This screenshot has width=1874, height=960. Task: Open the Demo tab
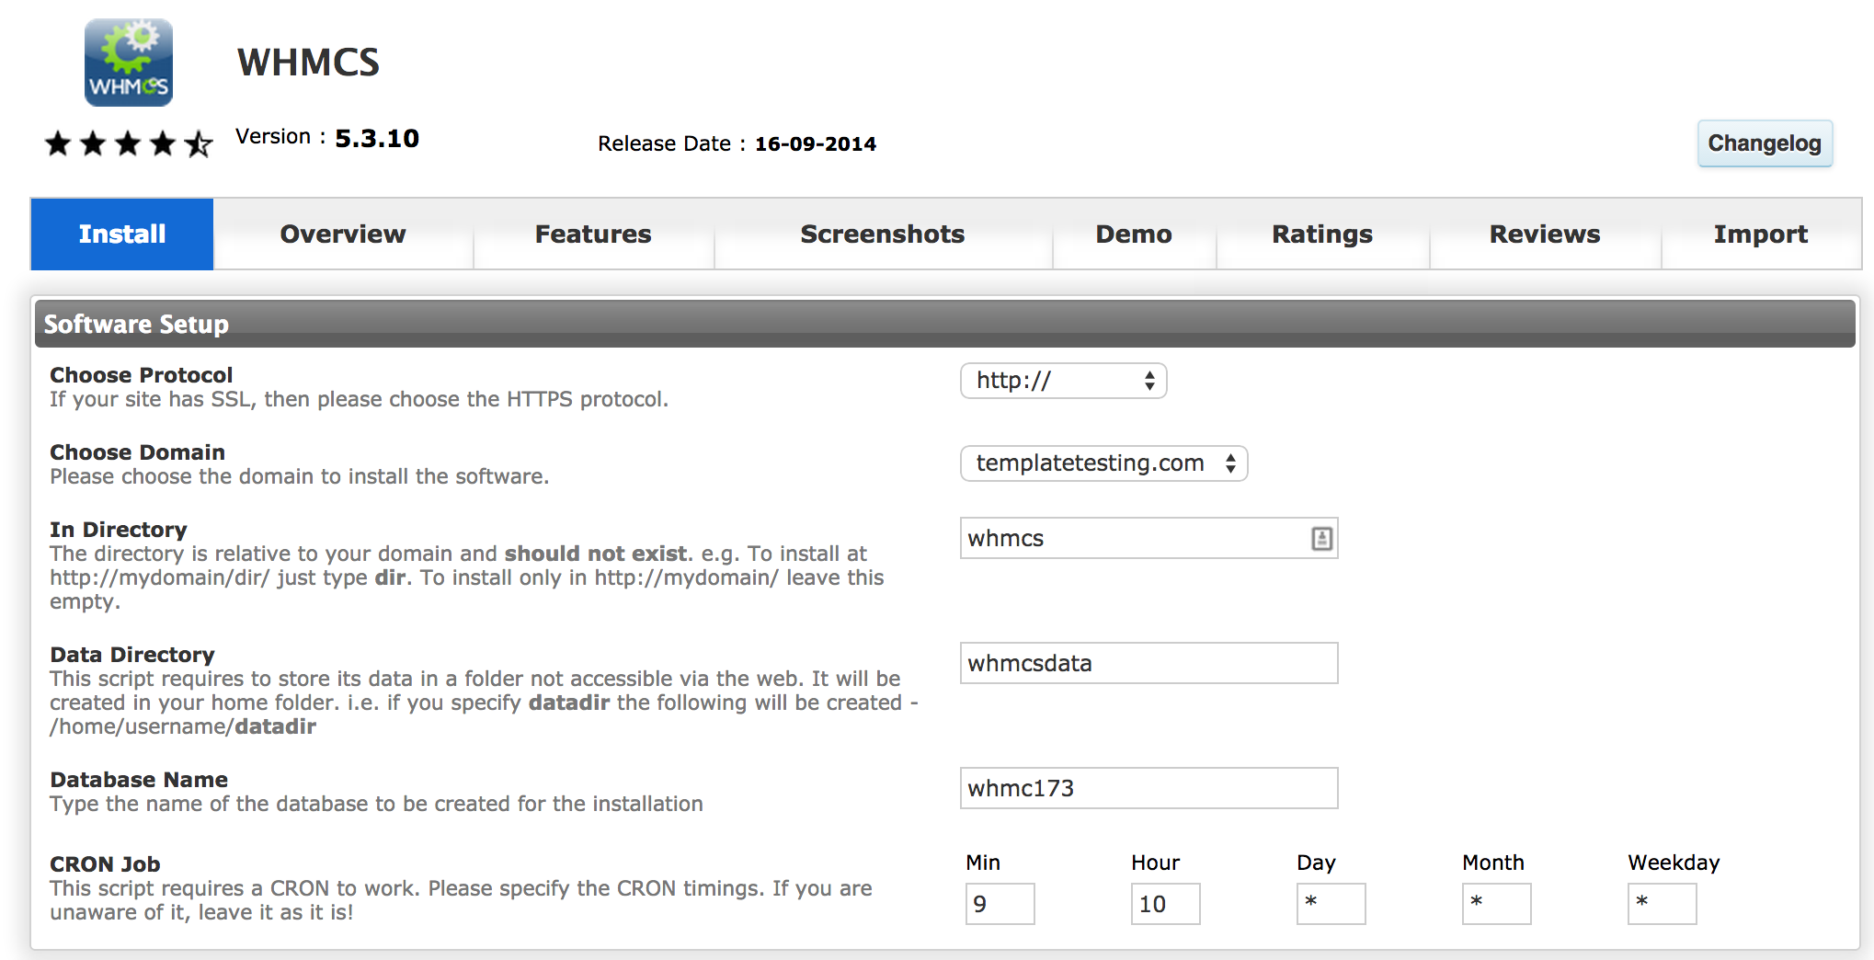[1134, 234]
